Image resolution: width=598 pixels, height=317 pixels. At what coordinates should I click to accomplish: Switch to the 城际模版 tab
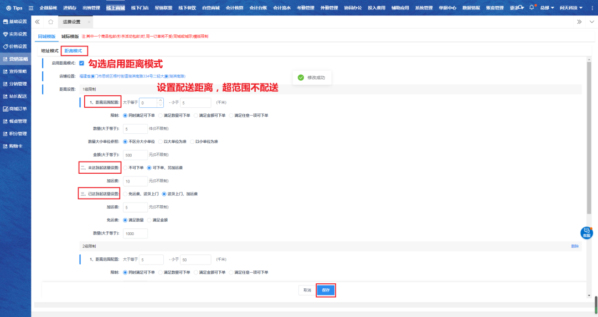pyautogui.click(x=70, y=36)
